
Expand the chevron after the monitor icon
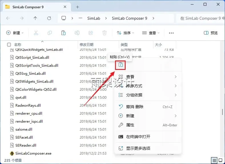(72, 18)
